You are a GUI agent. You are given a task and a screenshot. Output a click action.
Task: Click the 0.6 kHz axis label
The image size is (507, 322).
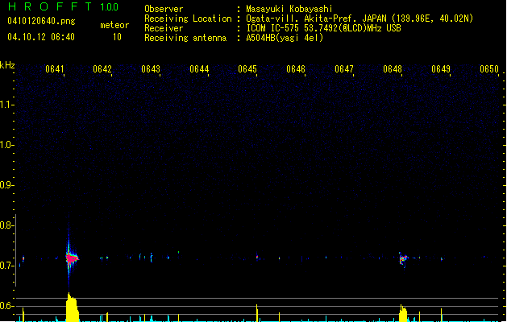6,306
